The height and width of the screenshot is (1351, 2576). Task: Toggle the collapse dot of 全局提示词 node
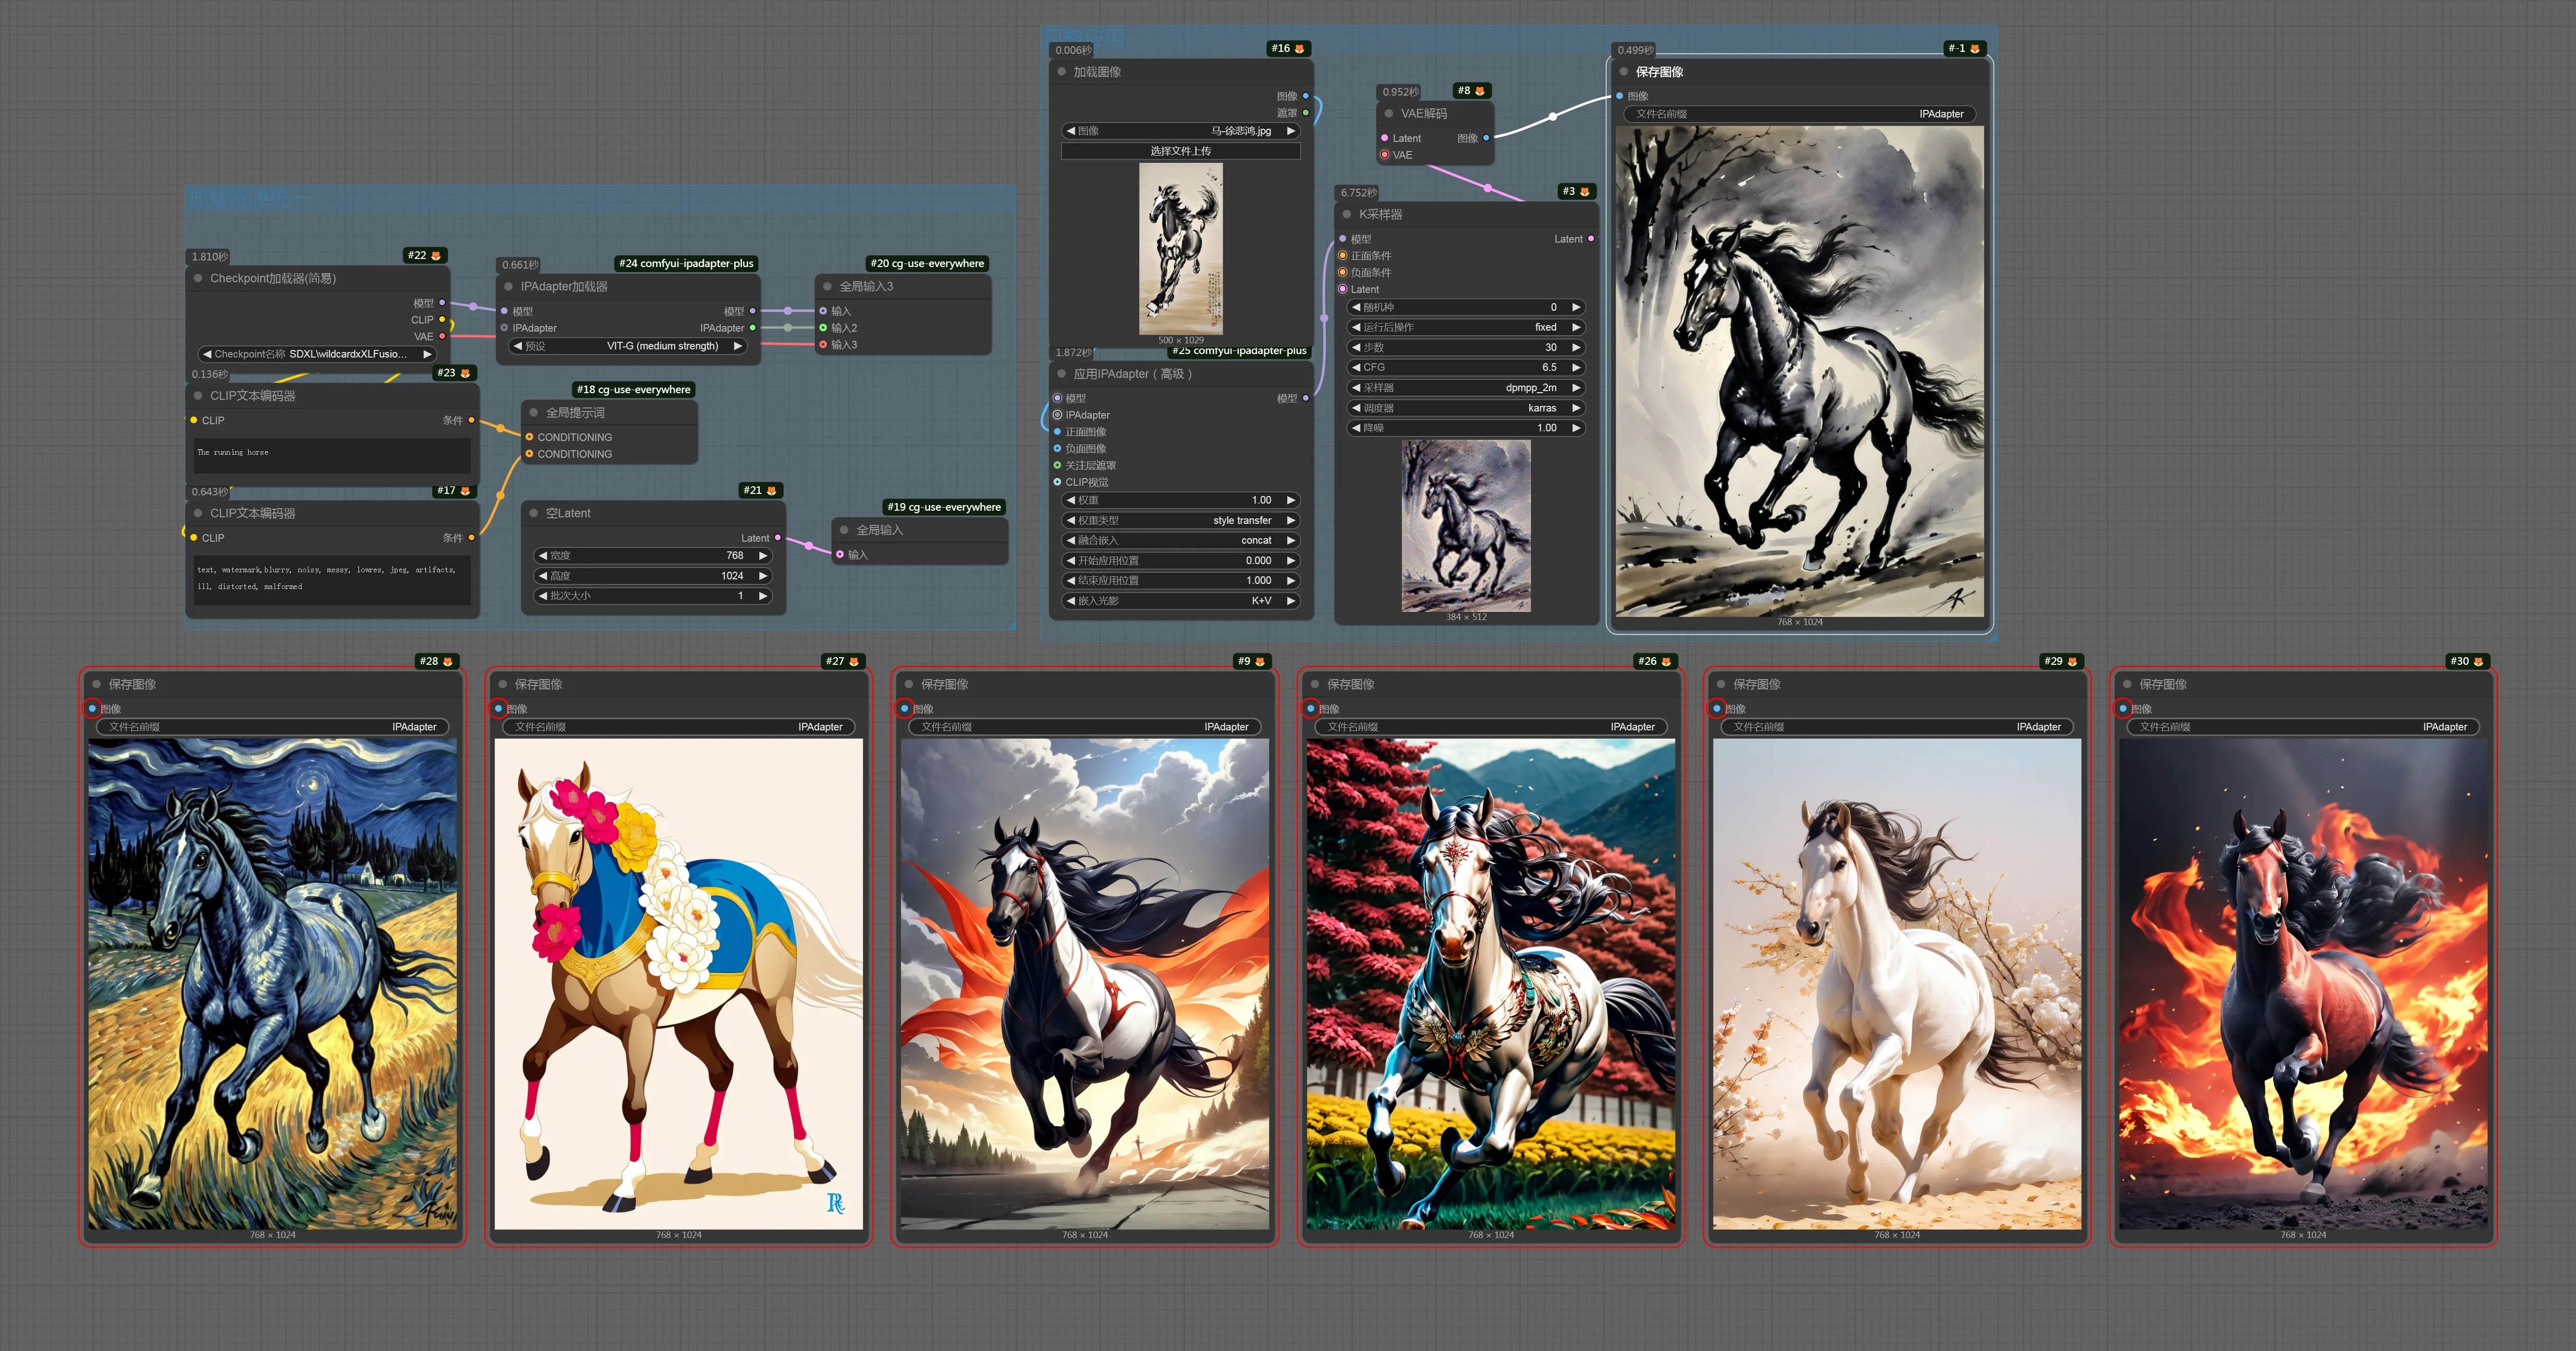534,413
